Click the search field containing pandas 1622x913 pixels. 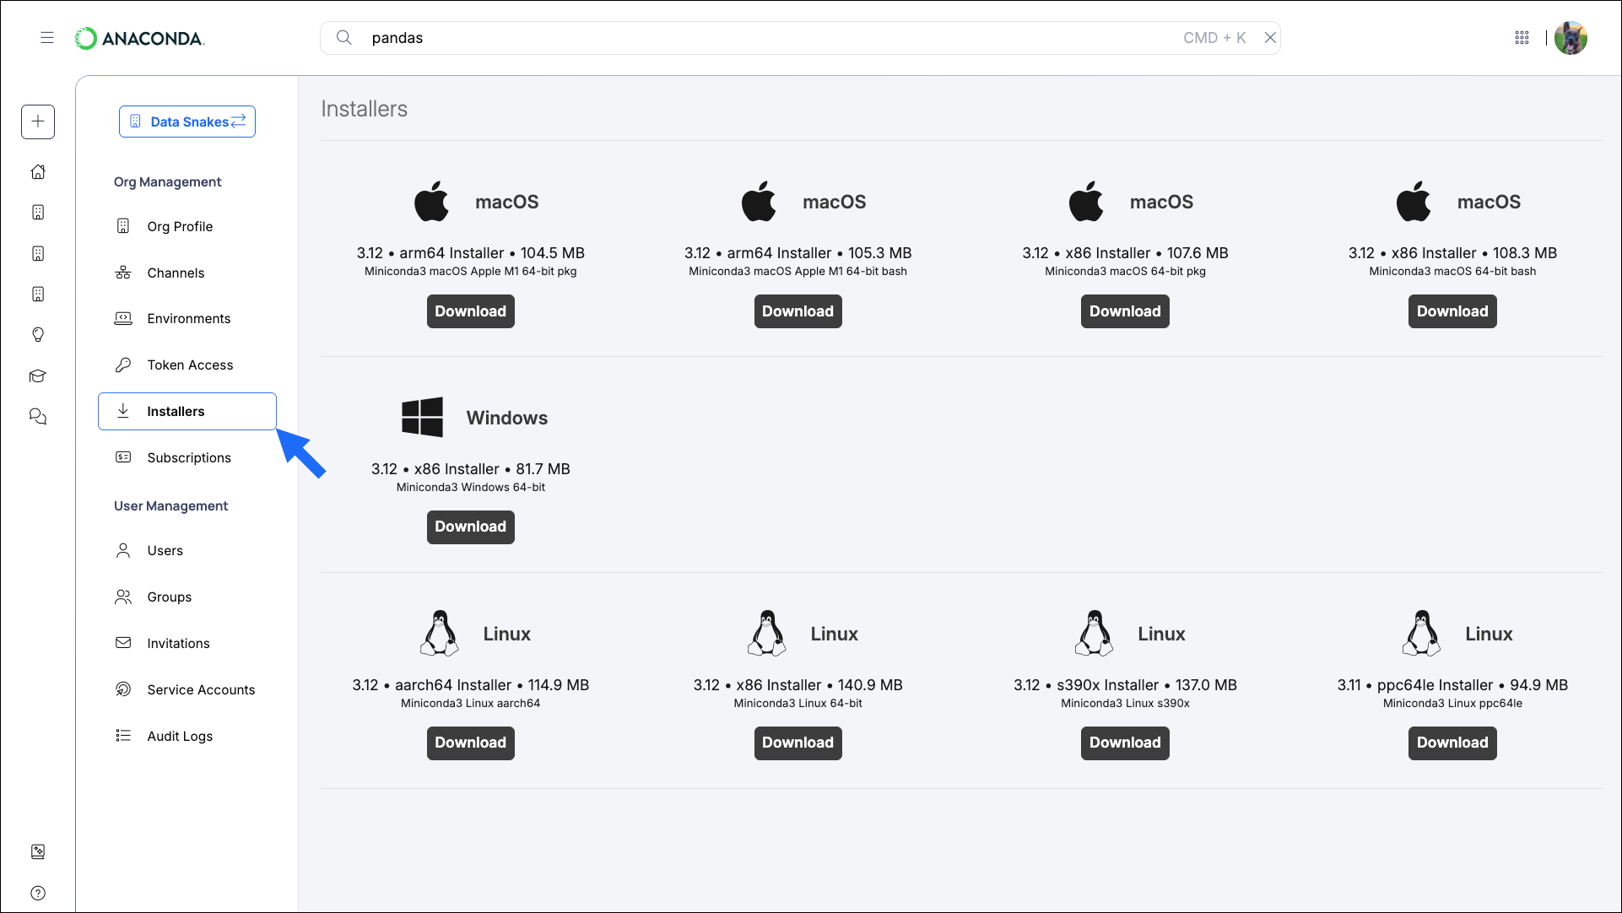(800, 38)
